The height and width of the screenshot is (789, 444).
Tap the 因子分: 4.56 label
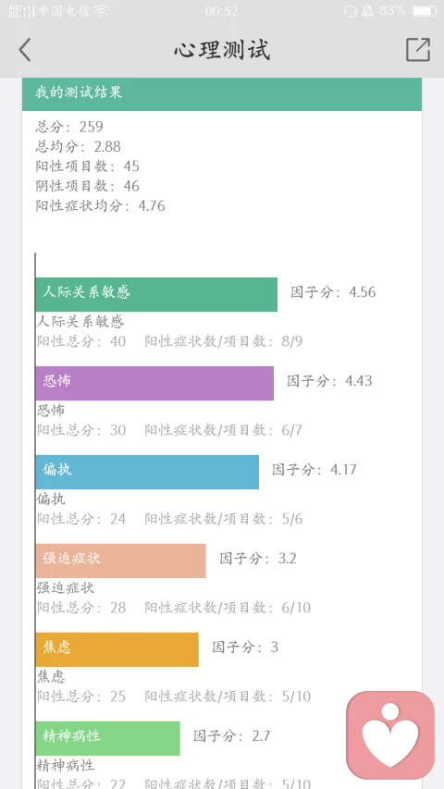[x=333, y=292]
